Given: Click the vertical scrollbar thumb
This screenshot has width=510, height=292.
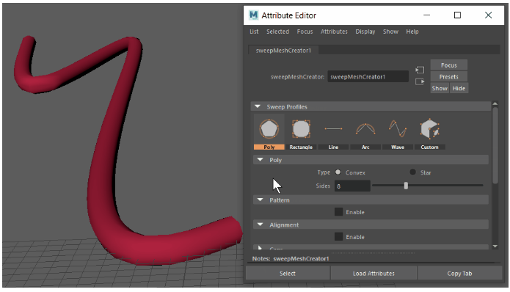Looking at the screenshot, I should 495,145.
